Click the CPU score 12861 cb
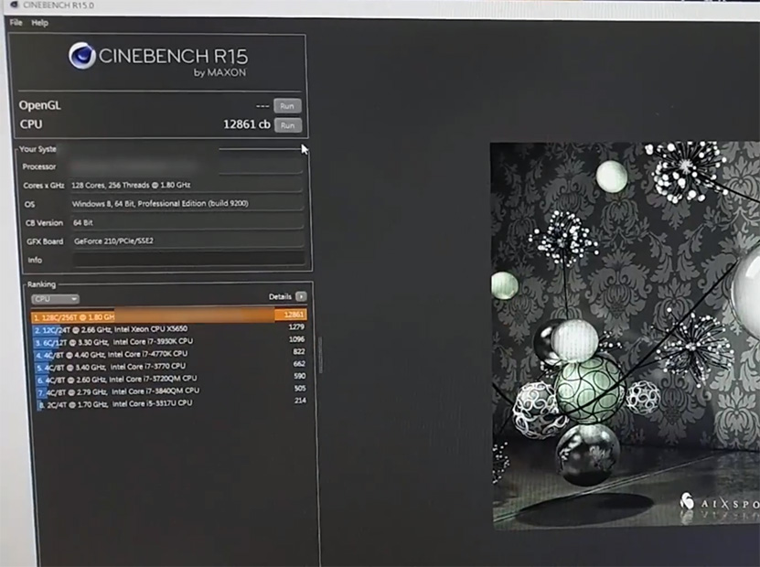 point(247,124)
